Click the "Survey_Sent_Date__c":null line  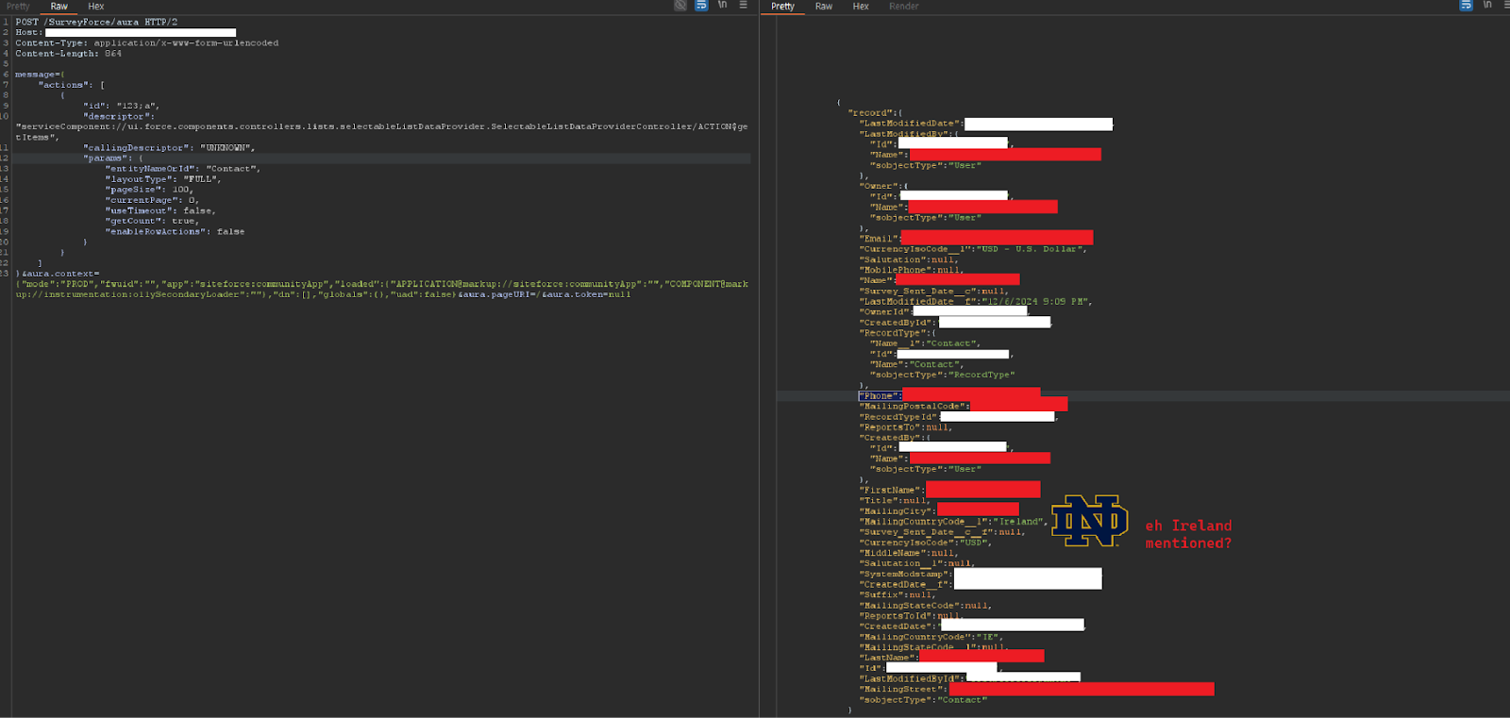(x=933, y=291)
